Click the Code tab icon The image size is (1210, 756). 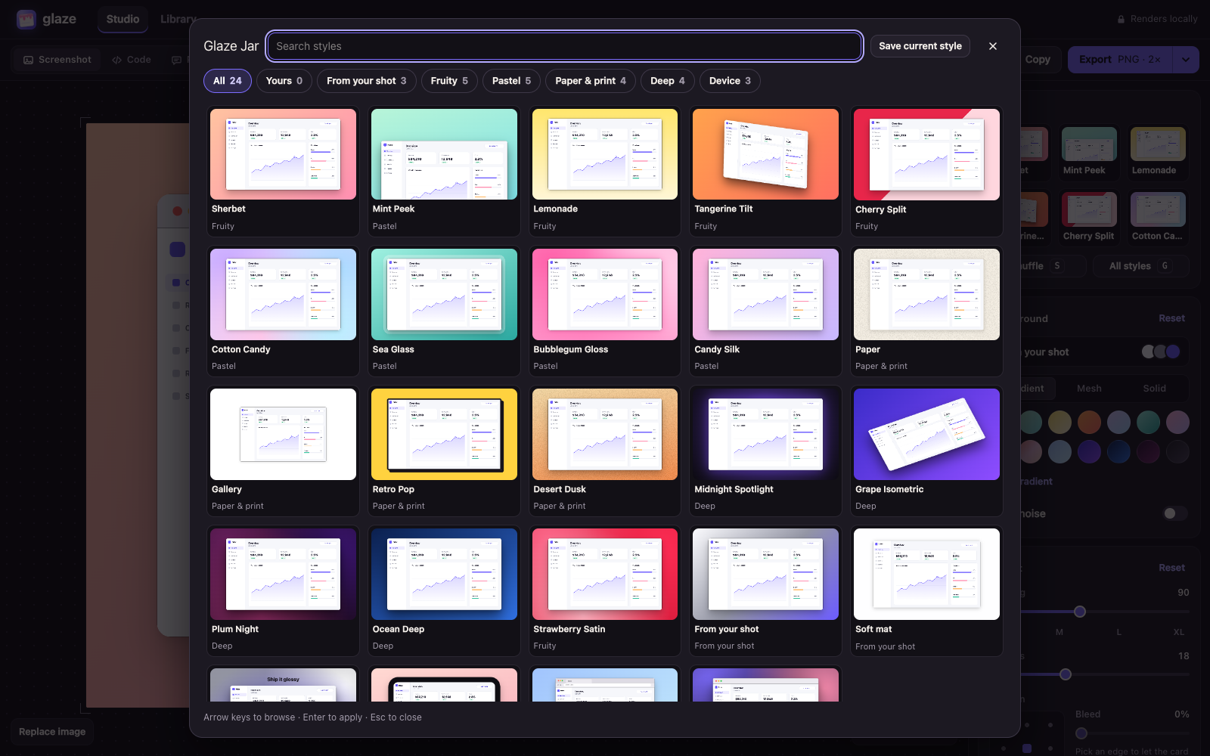[117, 60]
